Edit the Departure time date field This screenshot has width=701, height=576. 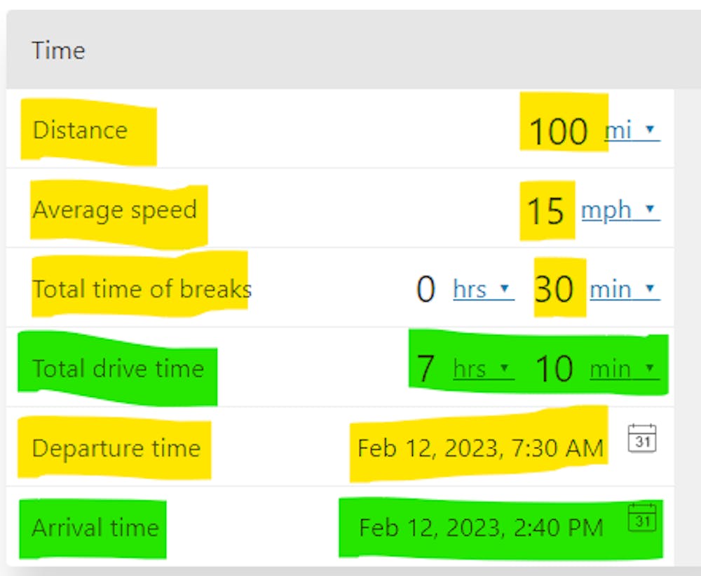480,448
